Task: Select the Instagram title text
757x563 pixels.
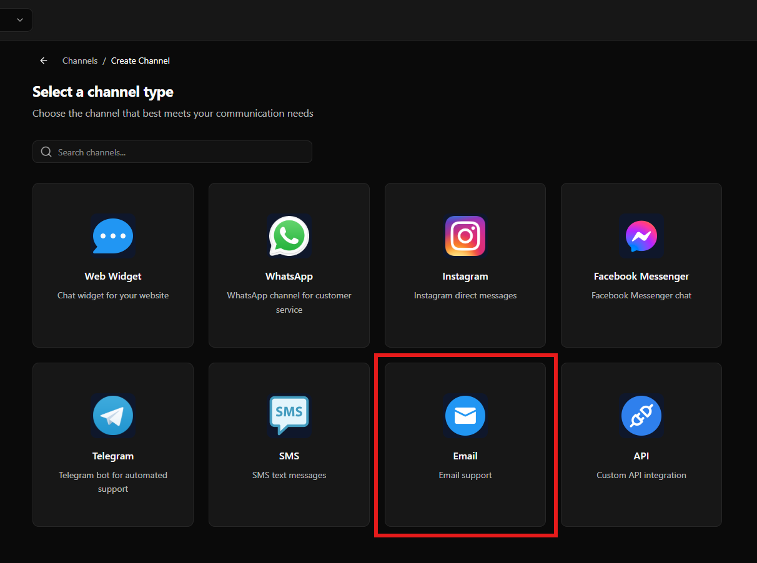Action: tap(465, 276)
